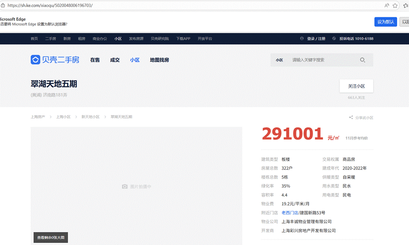This screenshot has height=245, width=409.
Task: Click the keyword search input field
Action: [321, 60]
